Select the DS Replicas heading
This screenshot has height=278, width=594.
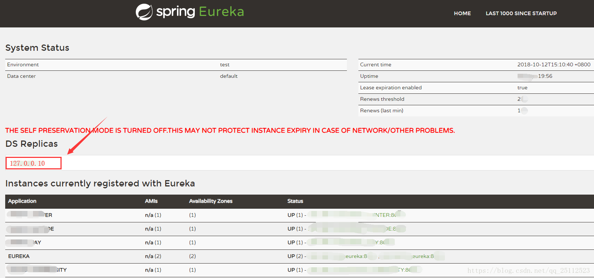(32, 144)
